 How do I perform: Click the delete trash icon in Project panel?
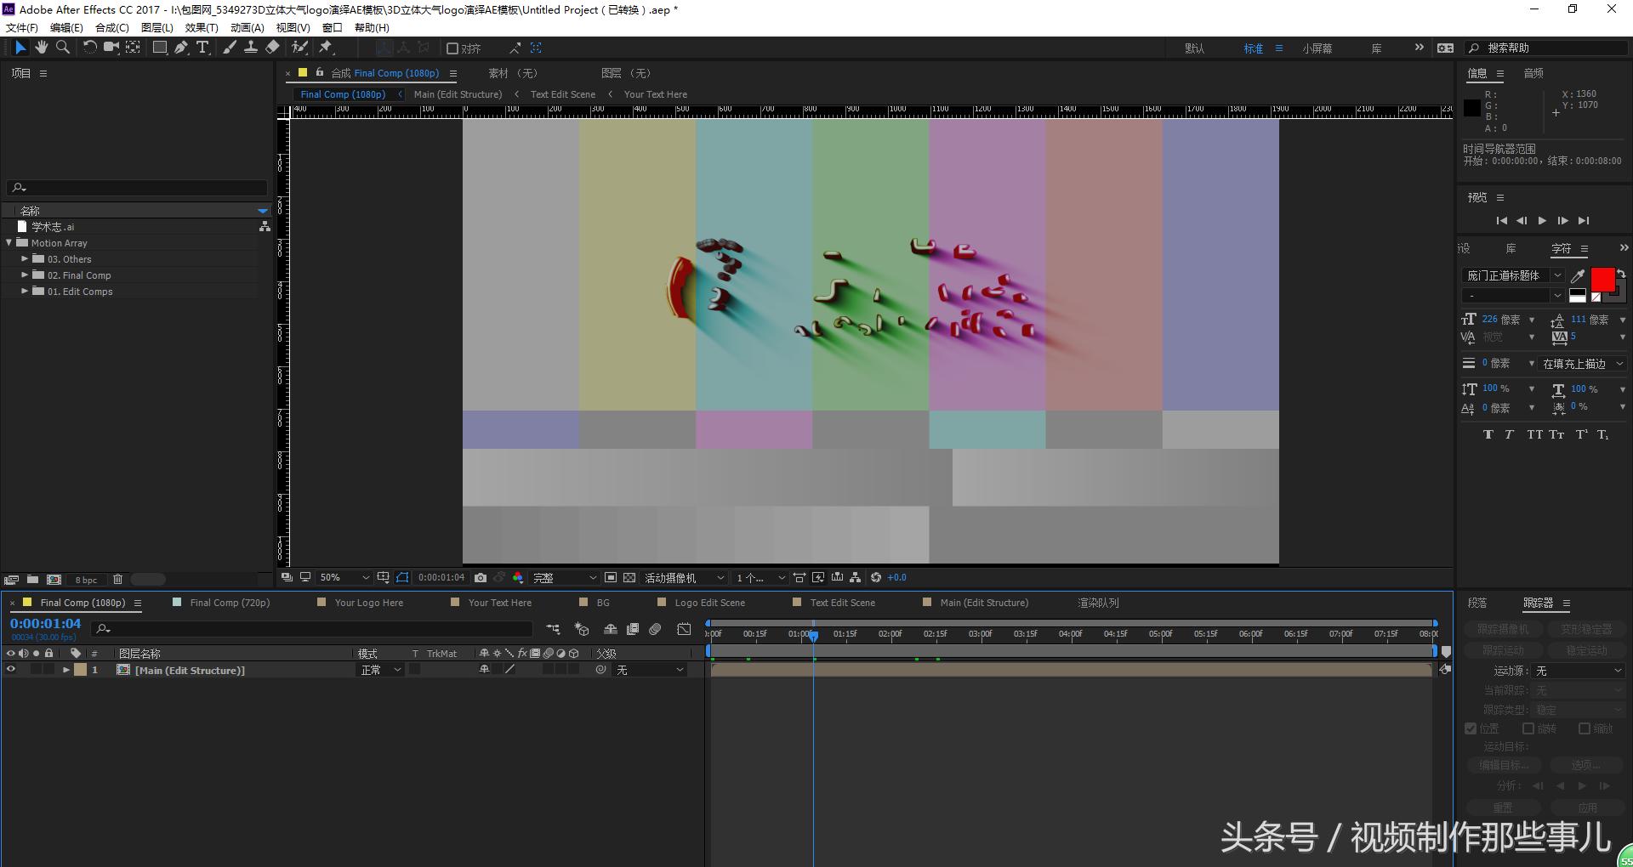pos(118,580)
